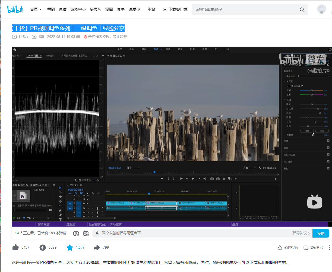This screenshot has height=272, width=332.
Task: Click the 重置 button in Lumetri
Action: [x=307, y=131]
